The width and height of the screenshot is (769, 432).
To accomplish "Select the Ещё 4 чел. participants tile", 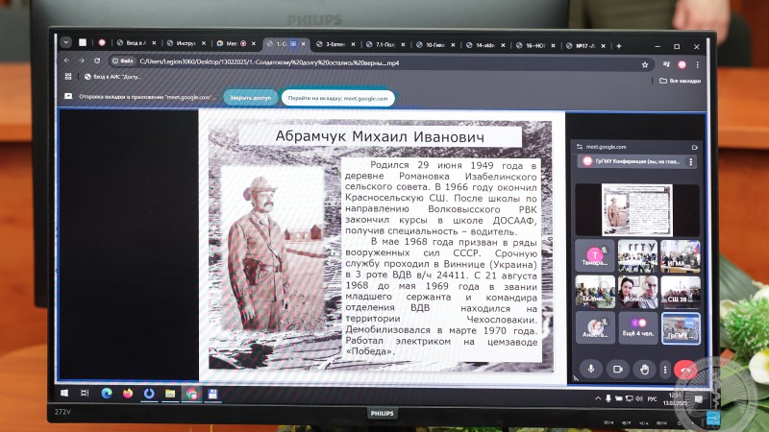I will pos(637,327).
